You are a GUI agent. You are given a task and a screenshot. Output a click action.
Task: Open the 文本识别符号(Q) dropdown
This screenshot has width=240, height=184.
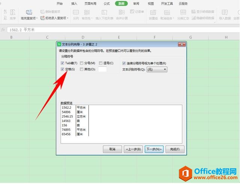click(157, 69)
